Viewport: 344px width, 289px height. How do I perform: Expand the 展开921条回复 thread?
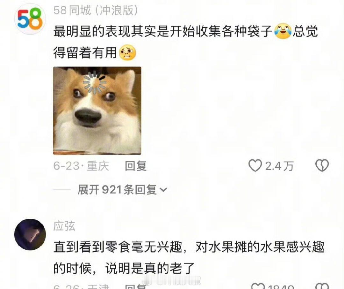122,189
